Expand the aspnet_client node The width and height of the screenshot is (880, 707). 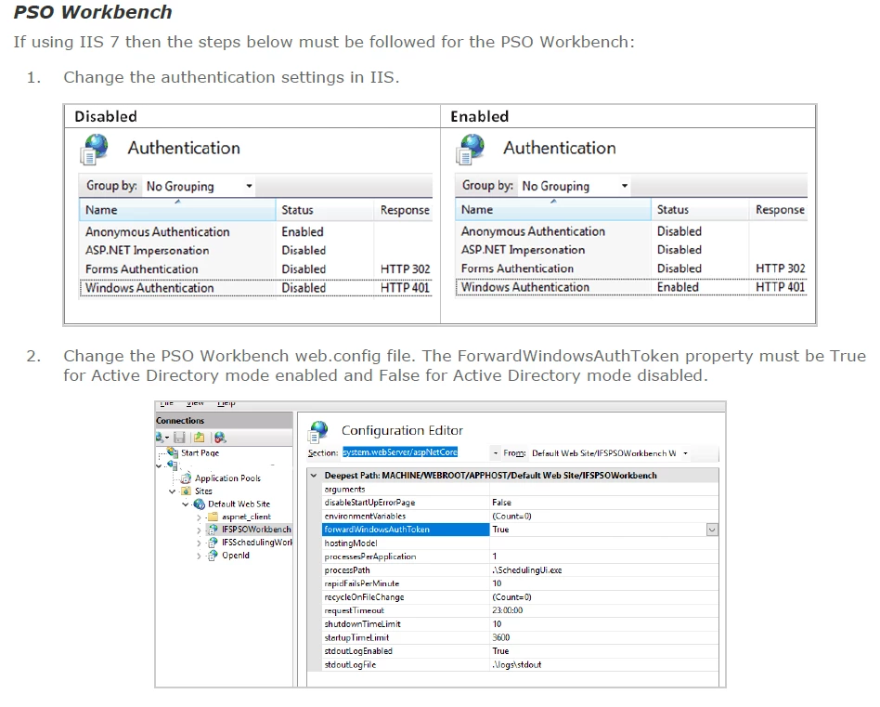pyautogui.click(x=199, y=517)
